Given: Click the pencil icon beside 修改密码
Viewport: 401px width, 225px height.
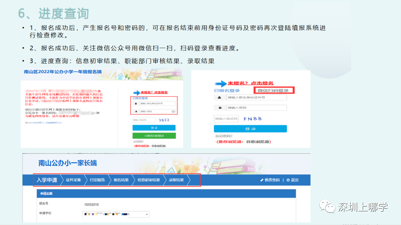Looking at the screenshot, I should [262, 180].
